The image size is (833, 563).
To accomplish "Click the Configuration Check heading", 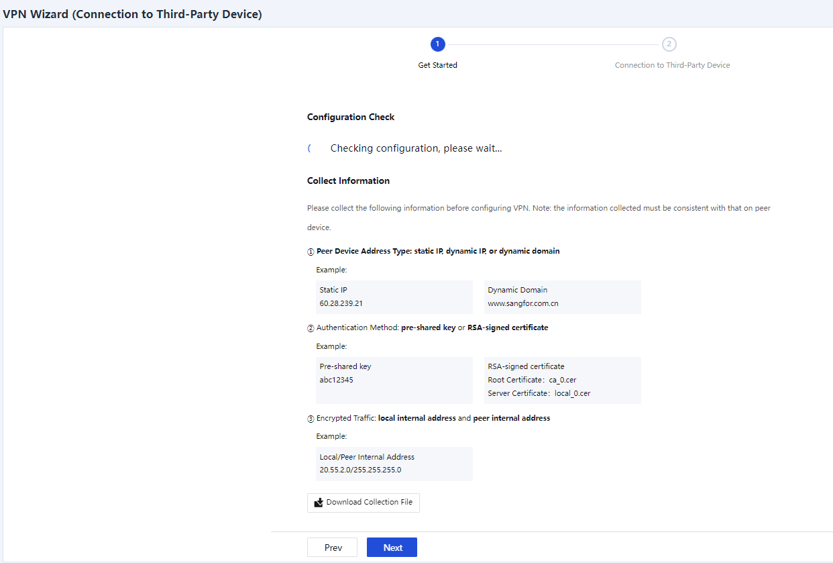I will (351, 117).
